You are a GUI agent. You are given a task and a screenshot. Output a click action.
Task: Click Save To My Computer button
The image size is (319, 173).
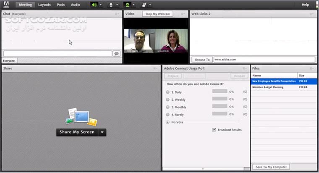[x=271, y=167]
